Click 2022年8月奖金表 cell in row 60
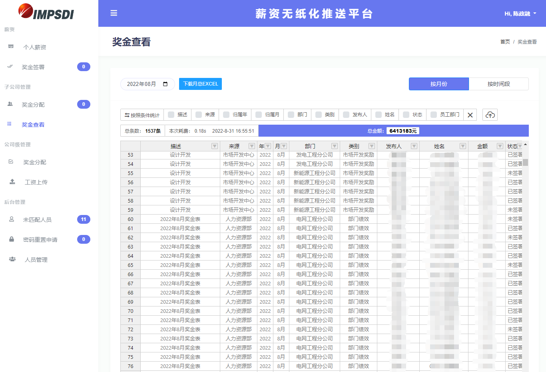 coord(180,219)
